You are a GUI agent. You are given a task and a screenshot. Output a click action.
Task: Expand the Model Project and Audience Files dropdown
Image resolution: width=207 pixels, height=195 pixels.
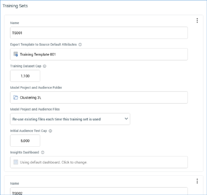point(70,119)
